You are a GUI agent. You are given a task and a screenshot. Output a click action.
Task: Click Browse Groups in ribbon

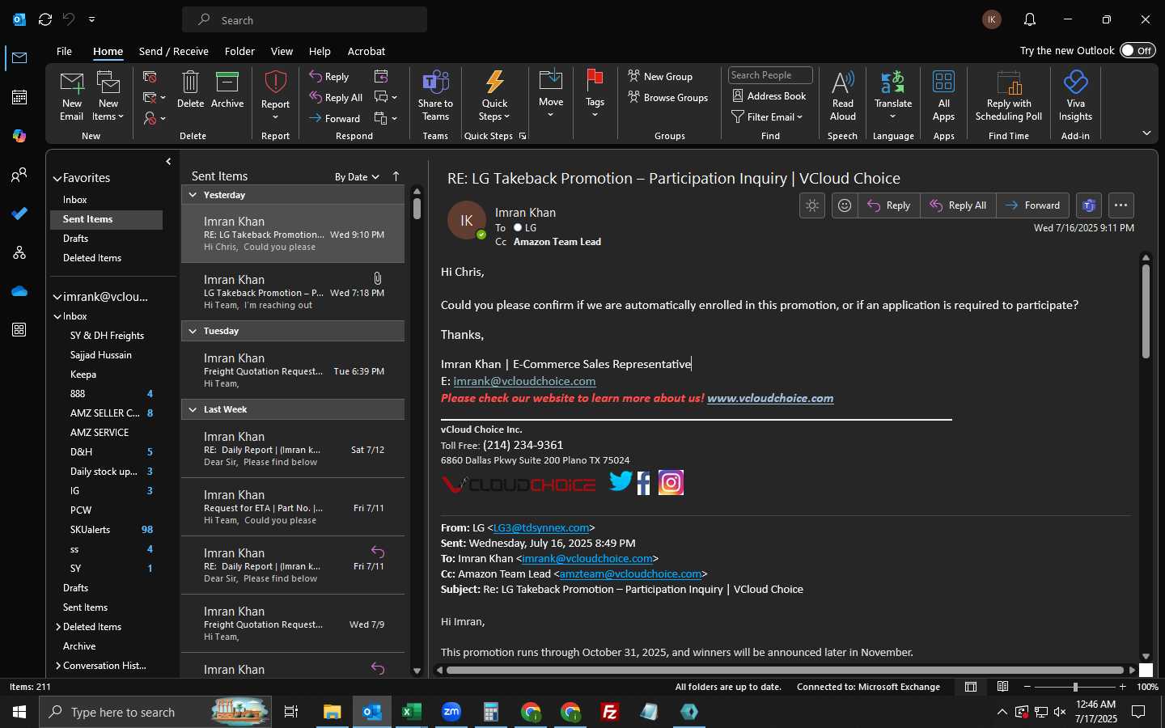coord(667,97)
